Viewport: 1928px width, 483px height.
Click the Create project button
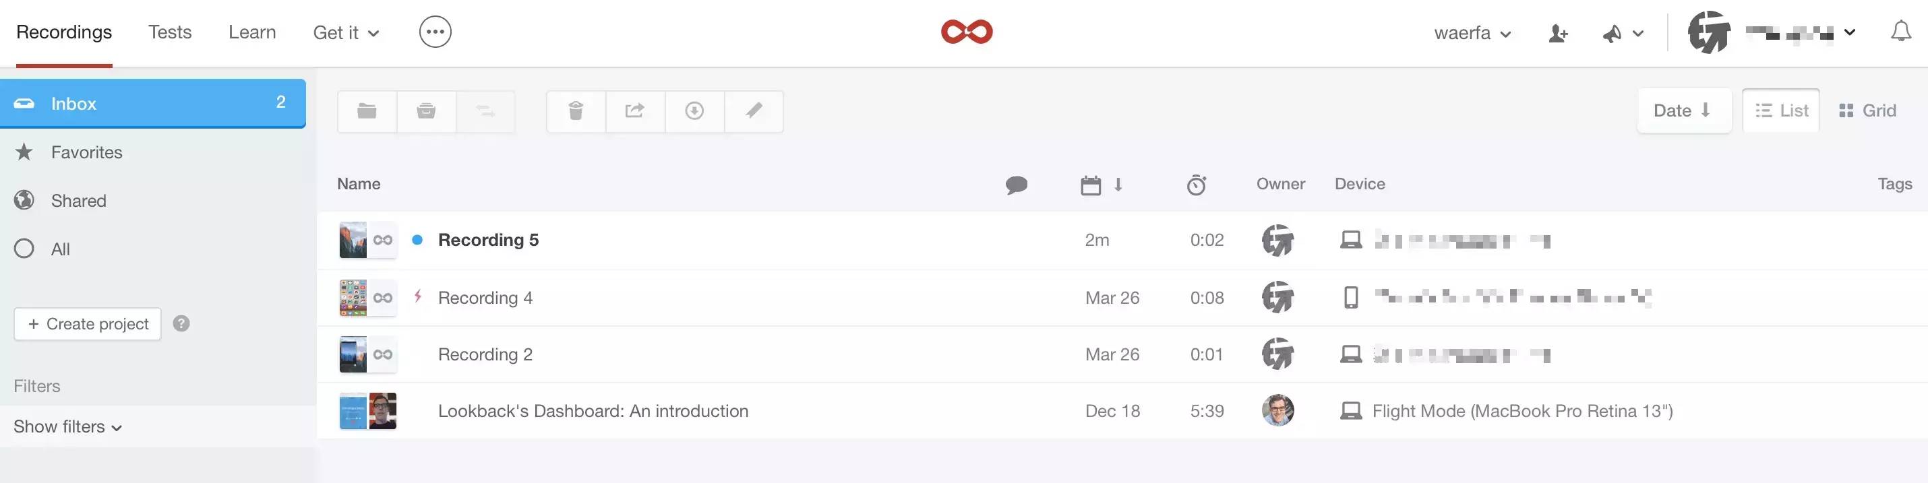coord(88,324)
